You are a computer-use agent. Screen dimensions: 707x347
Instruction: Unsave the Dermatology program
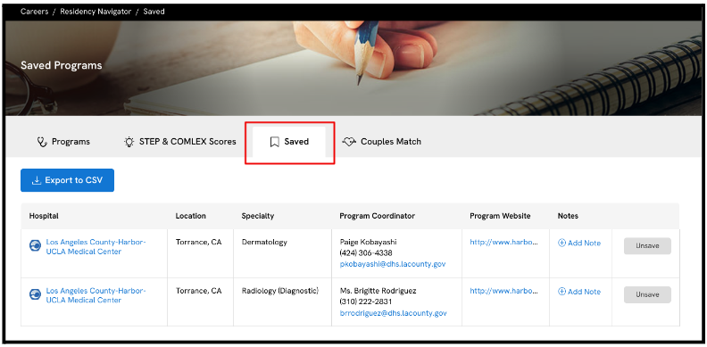pos(647,246)
